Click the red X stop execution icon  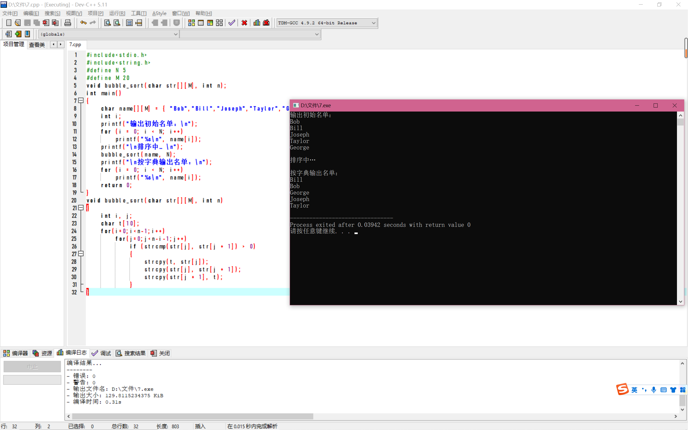tap(244, 23)
